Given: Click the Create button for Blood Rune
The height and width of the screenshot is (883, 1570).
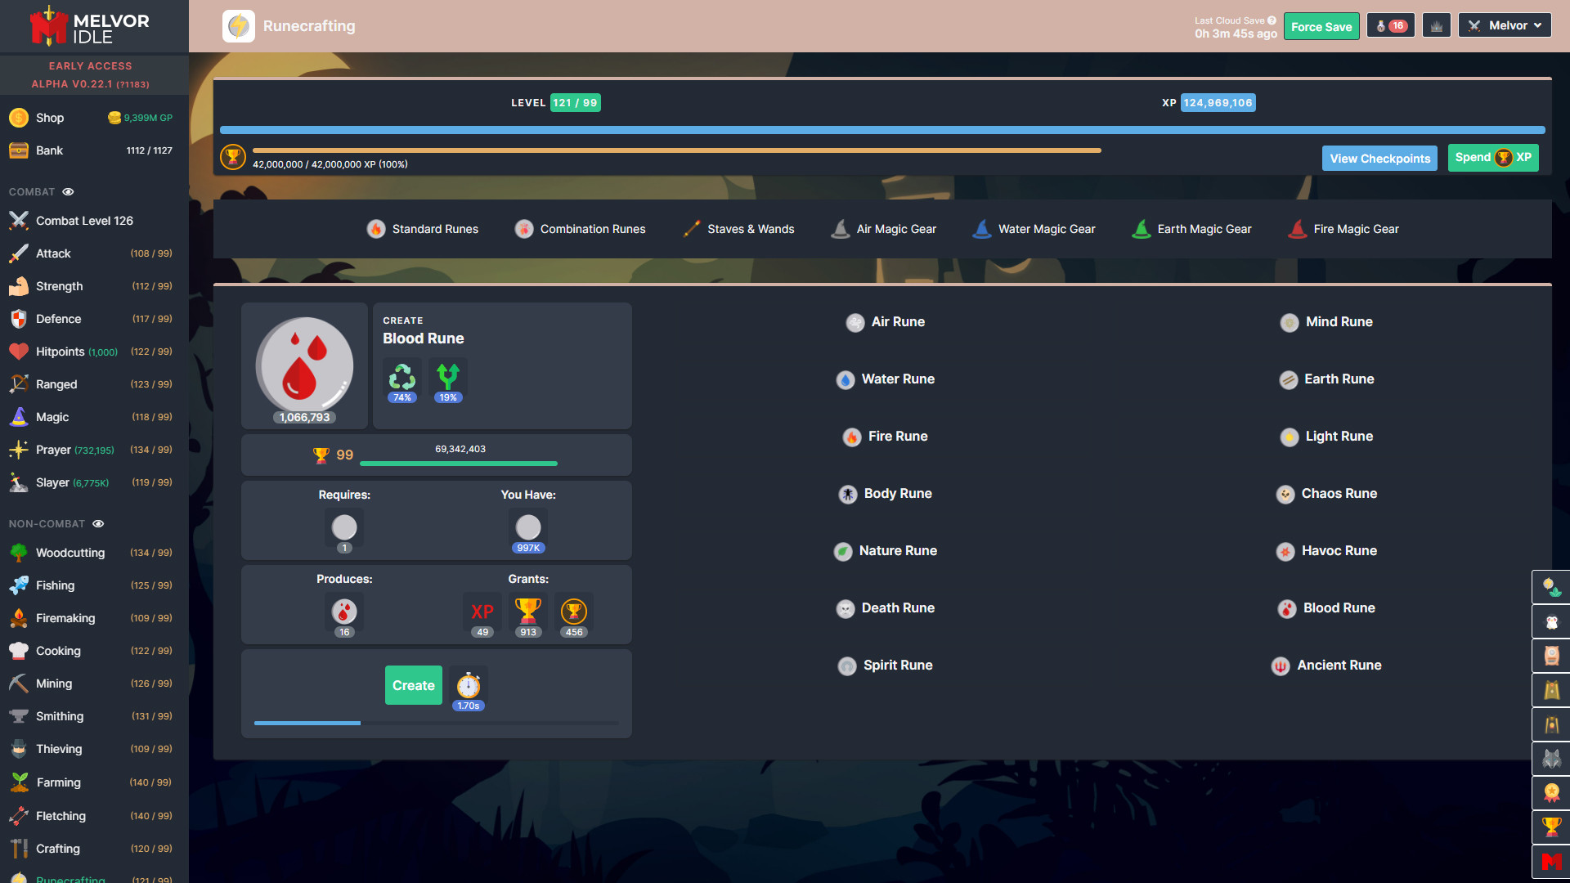Looking at the screenshot, I should 414,686.
